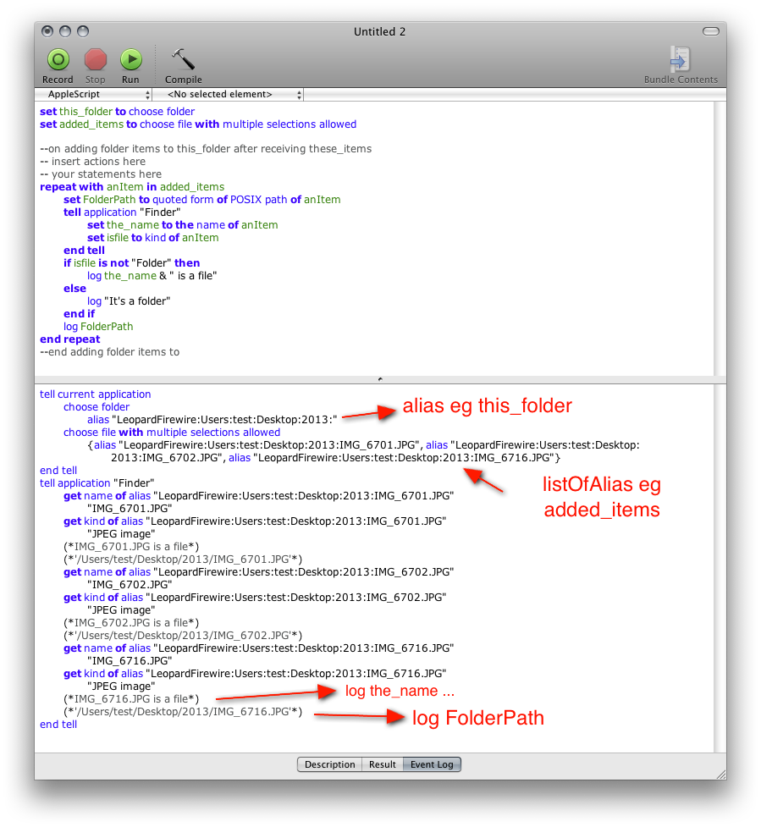Click 'set isfile to kind of anItem'
The image size is (761, 827).
tap(153, 237)
